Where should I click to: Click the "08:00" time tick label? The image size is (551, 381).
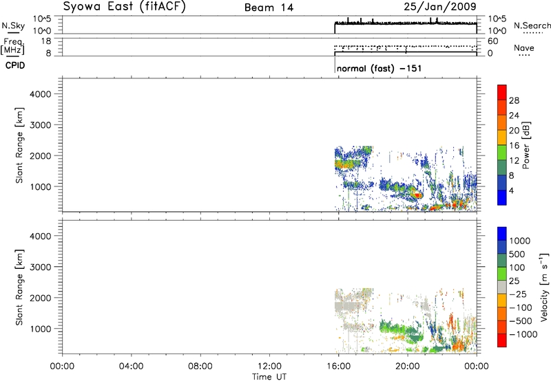click(200, 367)
